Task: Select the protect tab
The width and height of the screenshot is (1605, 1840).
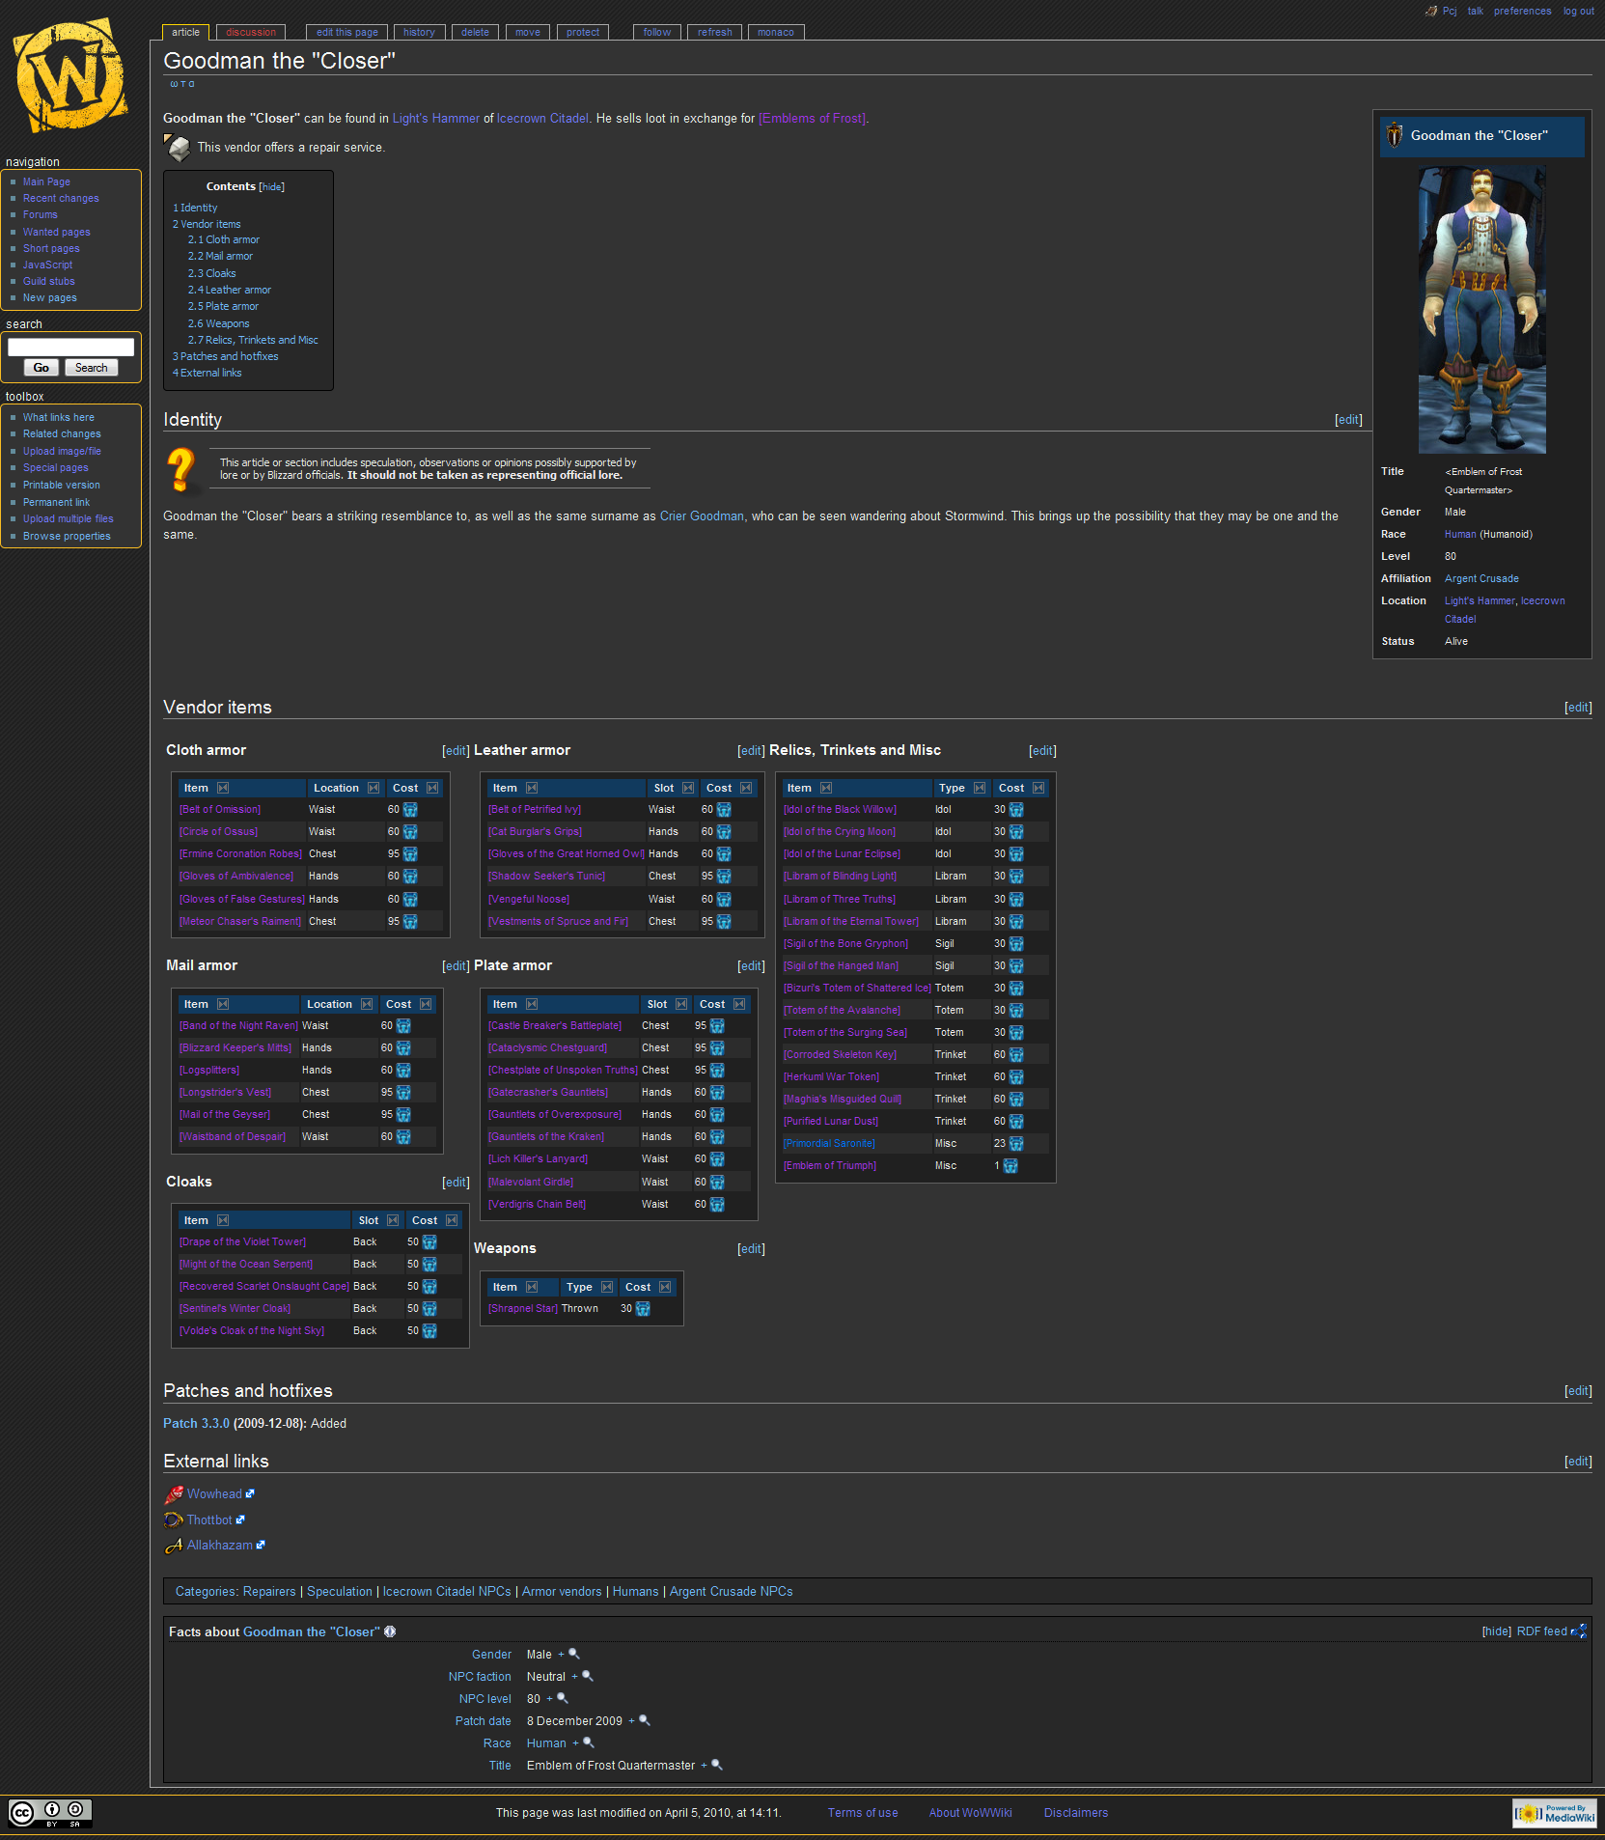Action: point(583,32)
